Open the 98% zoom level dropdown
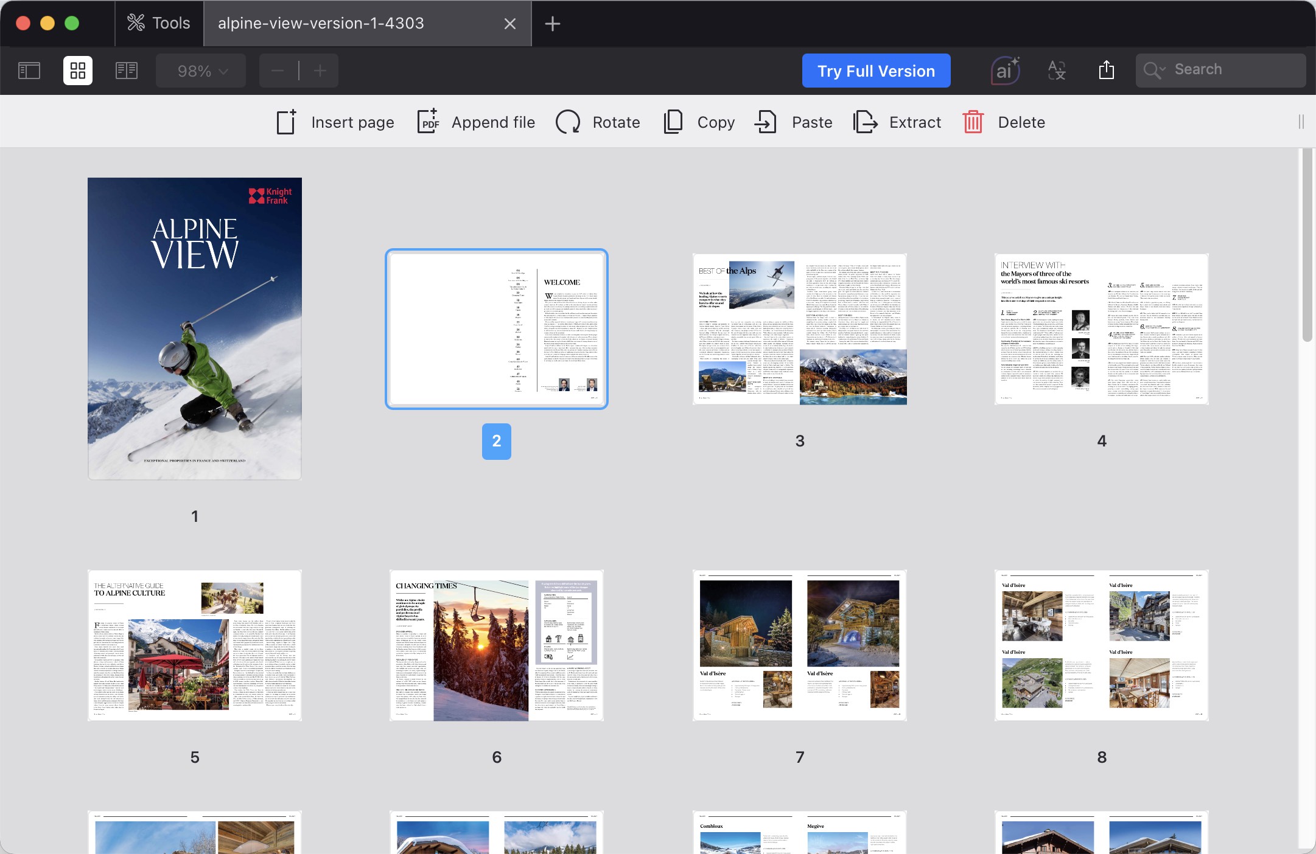 pos(201,71)
